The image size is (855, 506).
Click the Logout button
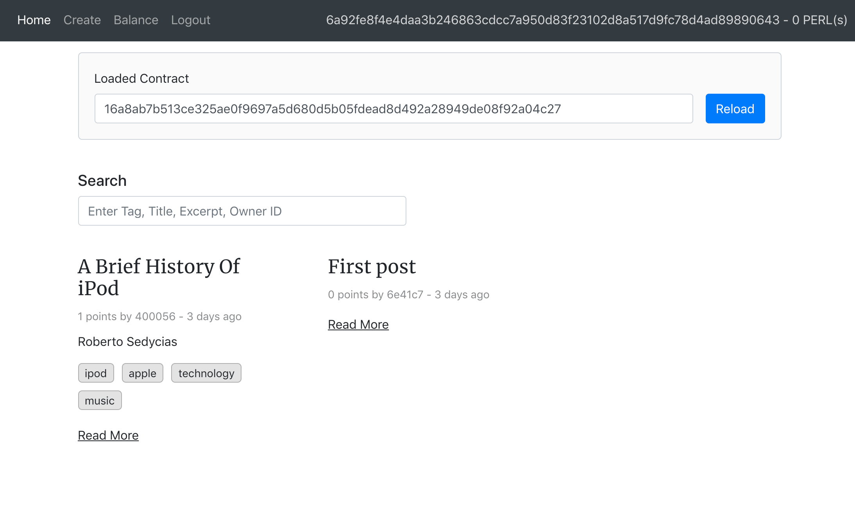point(191,20)
